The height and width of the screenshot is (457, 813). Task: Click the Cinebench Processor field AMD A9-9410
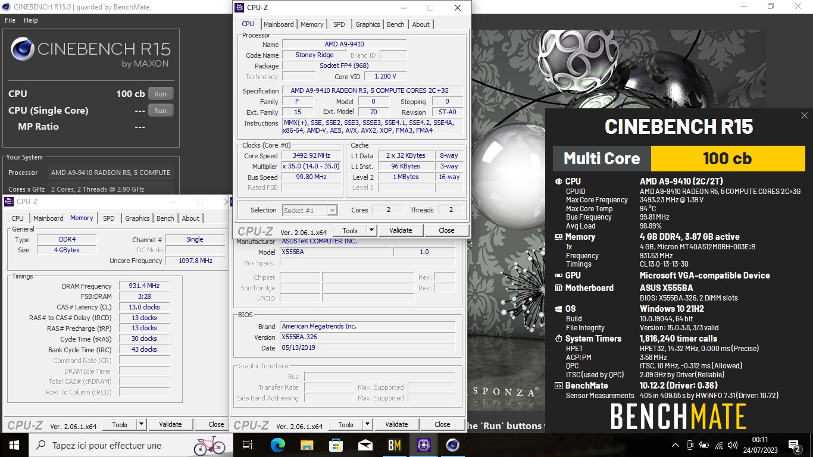tap(111, 173)
